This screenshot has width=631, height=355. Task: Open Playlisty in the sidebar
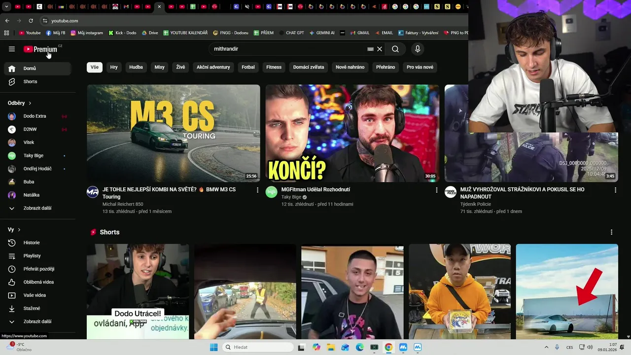click(37, 256)
